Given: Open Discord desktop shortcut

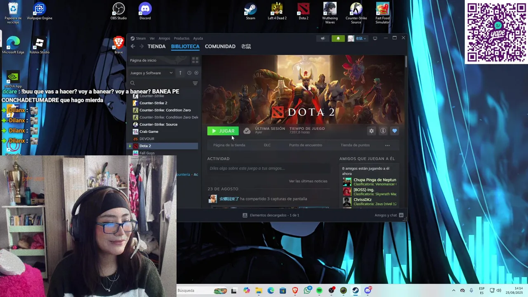Looking at the screenshot, I should (145, 12).
